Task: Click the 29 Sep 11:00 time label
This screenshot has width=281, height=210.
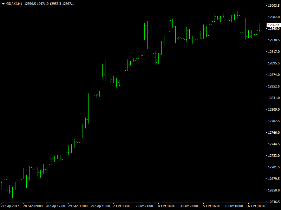Action: pos(78,206)
